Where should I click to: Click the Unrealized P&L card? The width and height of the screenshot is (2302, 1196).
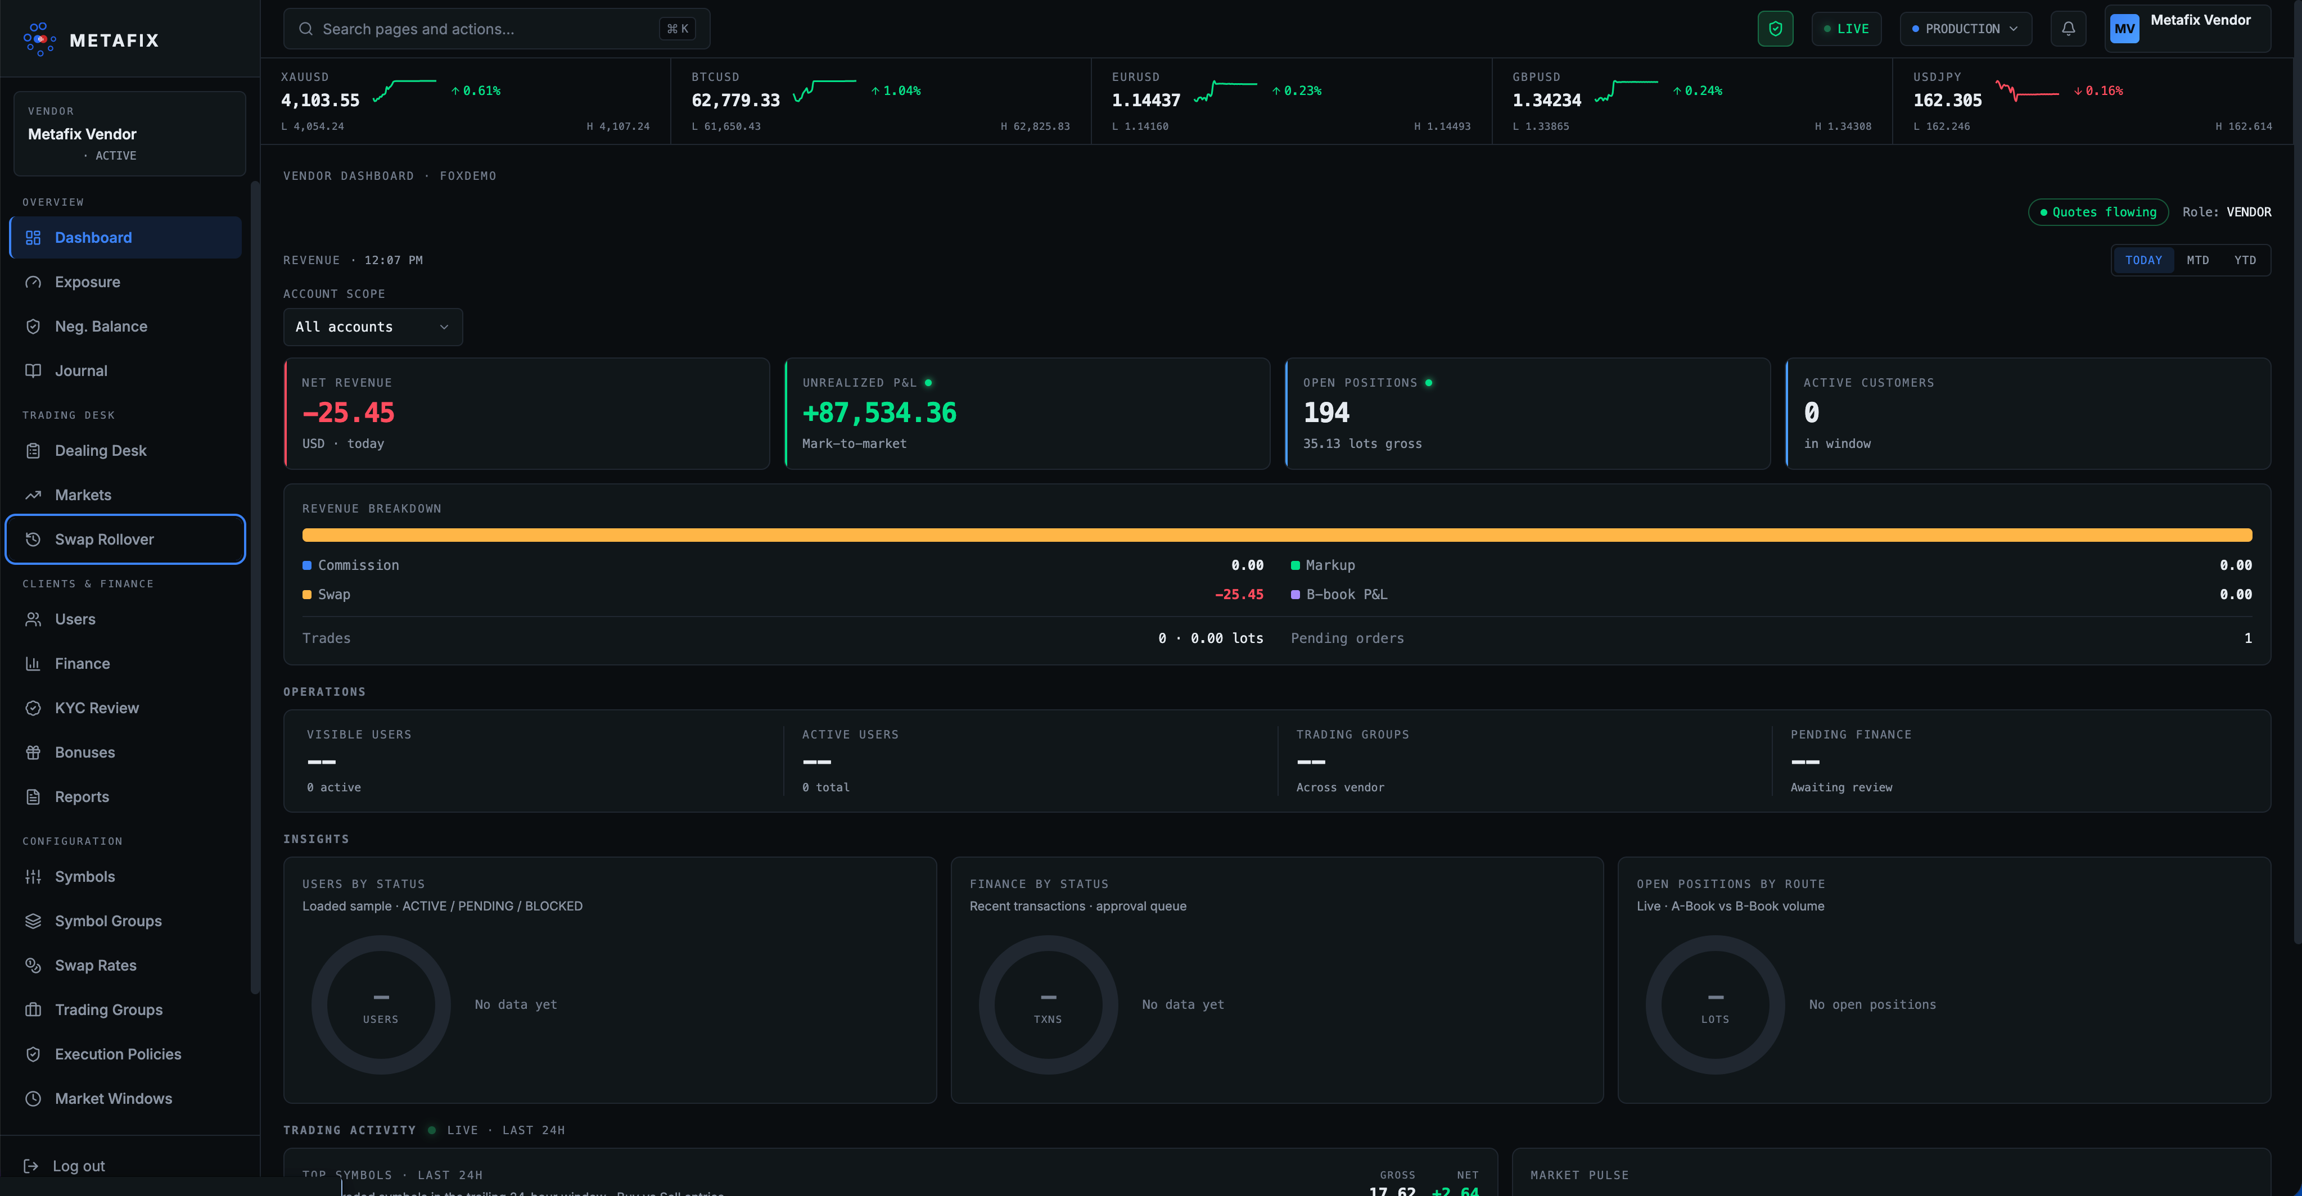coord(1027,414)
